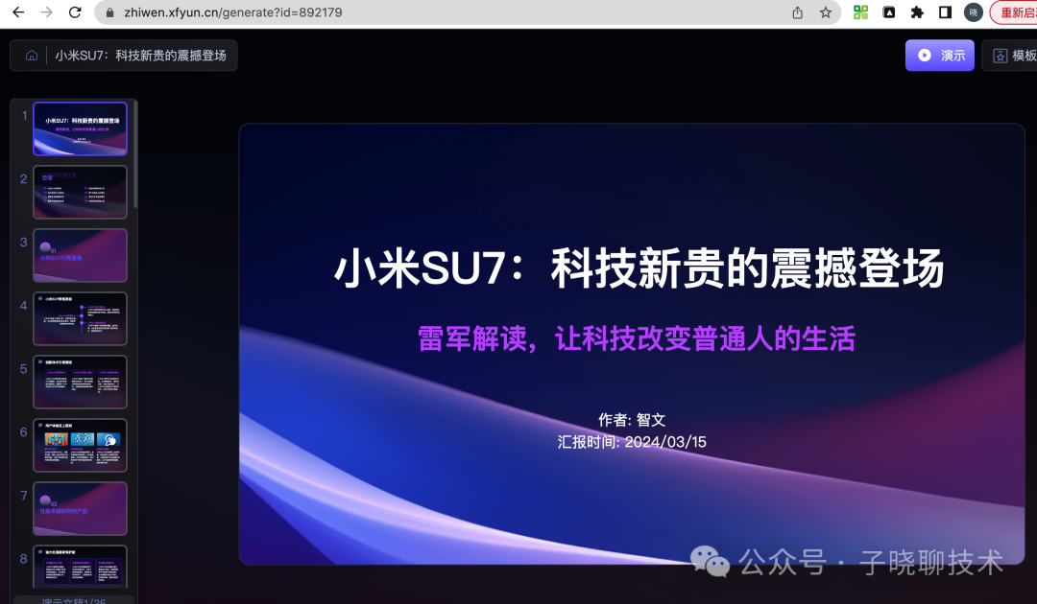This screenshot has height=604, width=1037.
Task: Open the black square extension icon
Action: (889, 12)
